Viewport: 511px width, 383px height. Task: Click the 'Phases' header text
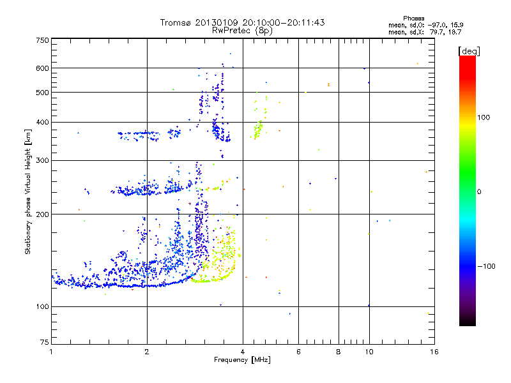(413, 19)
